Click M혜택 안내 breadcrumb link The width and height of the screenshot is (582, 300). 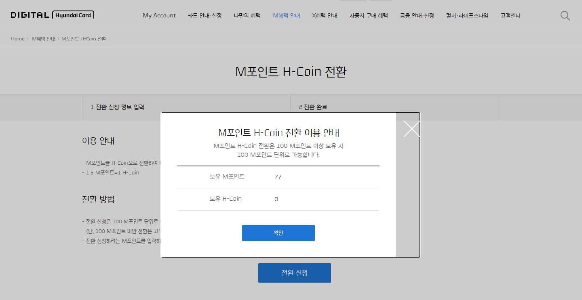(x=44, y=39)
